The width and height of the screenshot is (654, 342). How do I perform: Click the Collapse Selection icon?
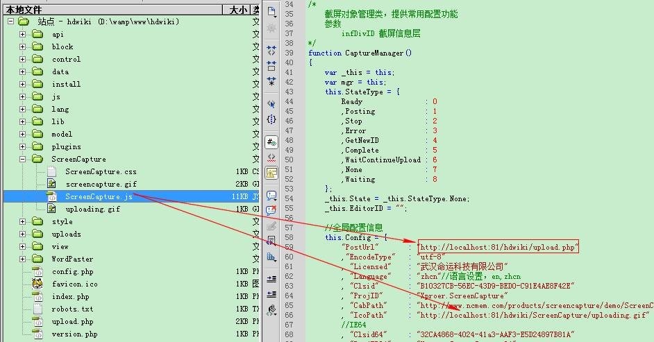click(271, 66)
